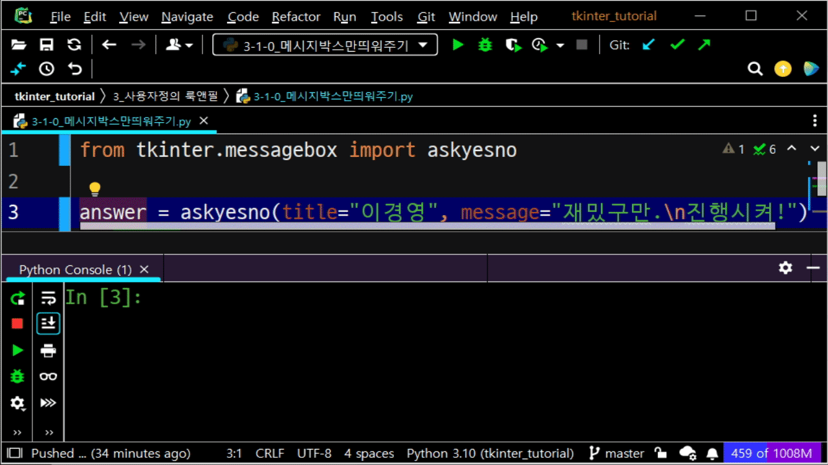Toggle show variables glasses icon
The image size is (828, 465).
49,377
